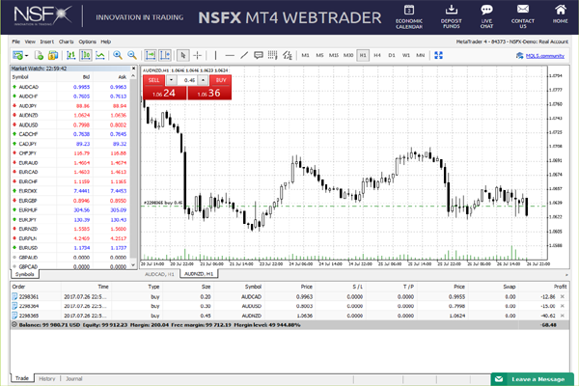This screenshot has height=386, width=579.
Task: Close the AUDNZD order 2298365
Action: tap(563, 316)
